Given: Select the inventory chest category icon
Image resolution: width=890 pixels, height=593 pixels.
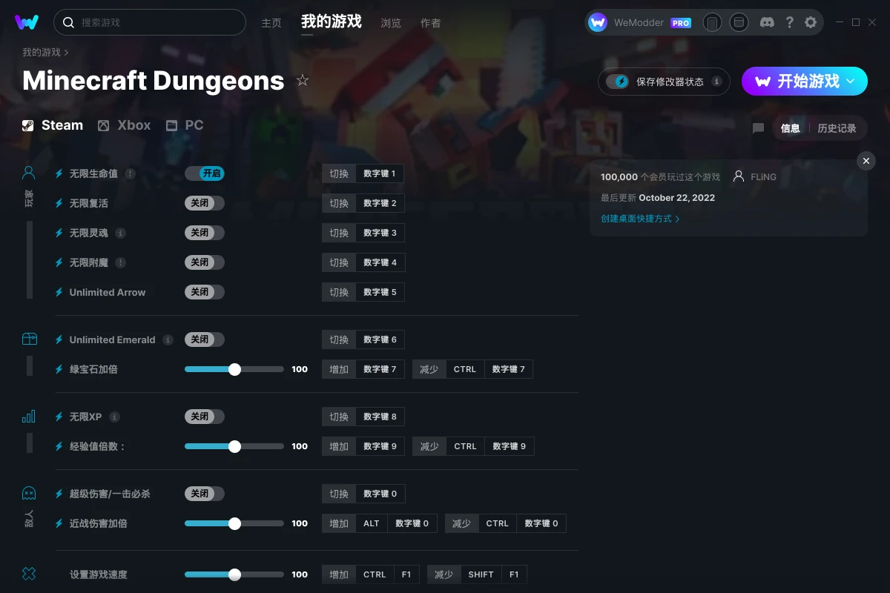Looking at the screenshot, I should click(29, 339).
